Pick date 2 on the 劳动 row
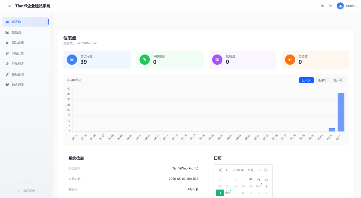Screen dimensions: 361x198 266,186
